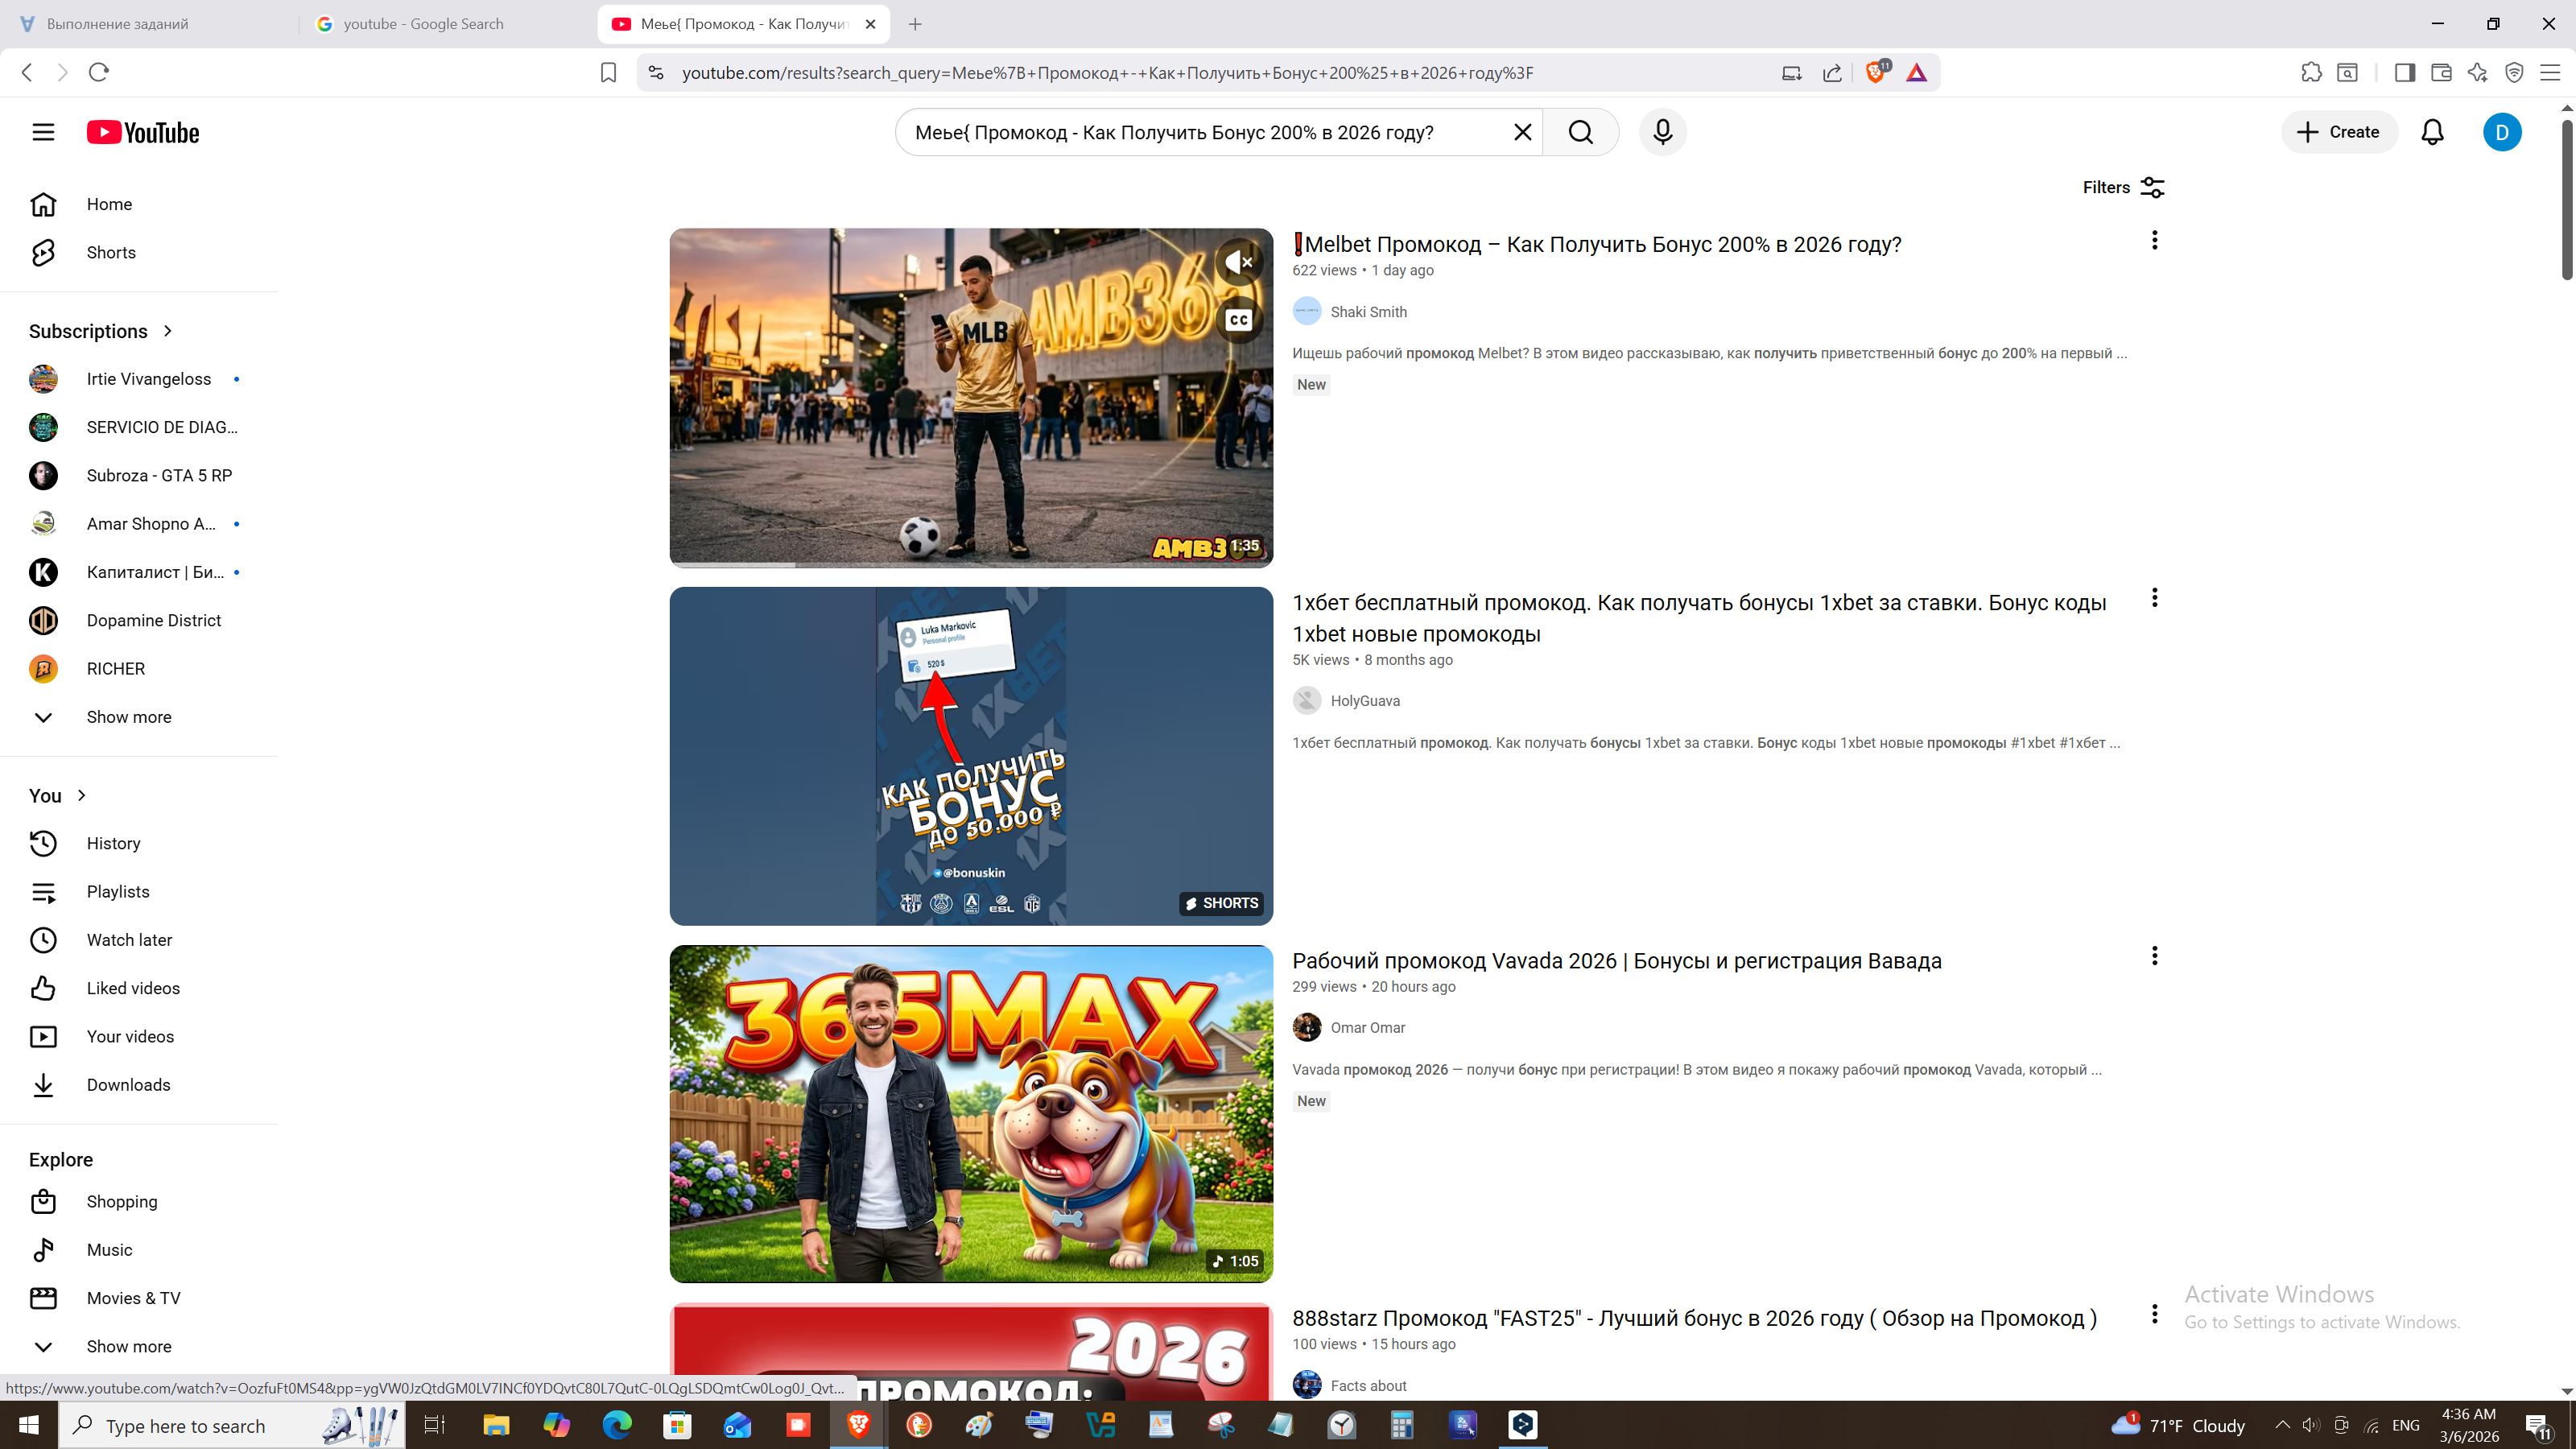Unmute the Melbet video preview
This screenshot has height=1449, width=2576.
pos(1238,262)
